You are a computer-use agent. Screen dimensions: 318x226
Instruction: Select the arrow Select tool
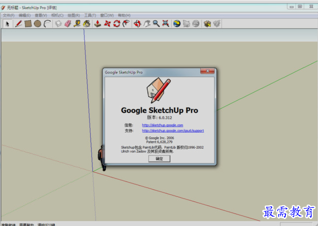8,24
